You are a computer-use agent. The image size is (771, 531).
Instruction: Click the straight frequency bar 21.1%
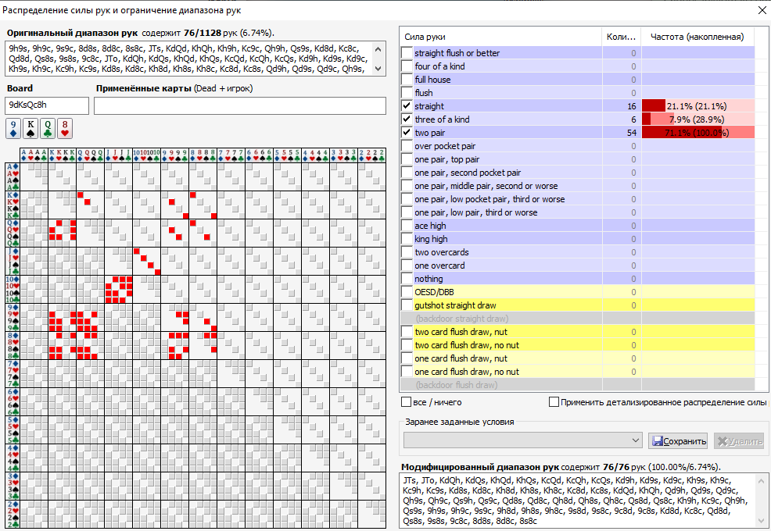tap(697, 106)
